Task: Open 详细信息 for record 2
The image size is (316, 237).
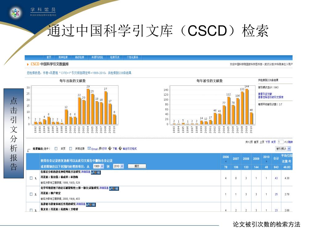Action: 104,188
